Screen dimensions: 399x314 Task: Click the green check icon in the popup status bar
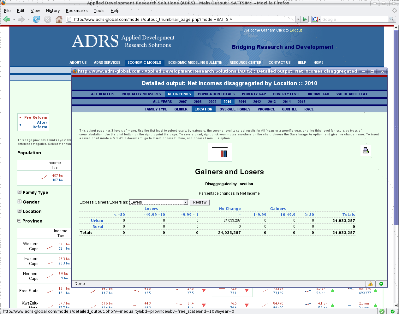click(381, 284)
